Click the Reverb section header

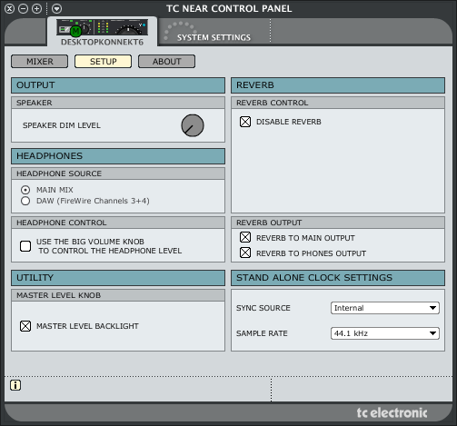coord(338,85)
